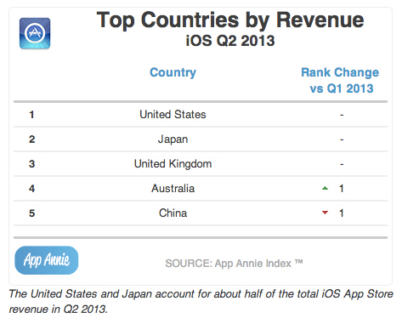
Task: Click the red down arrow beside China
Action: pyautogui.click(x=326, y=213)
